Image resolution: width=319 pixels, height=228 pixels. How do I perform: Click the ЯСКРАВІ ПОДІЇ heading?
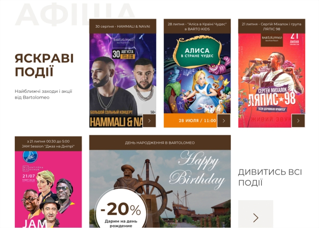[x=44, y=65]
